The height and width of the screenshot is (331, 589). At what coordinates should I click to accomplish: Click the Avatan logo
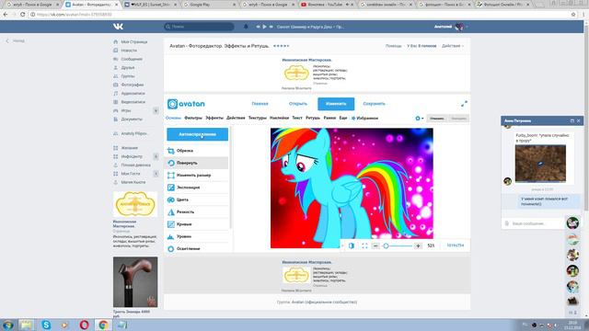(x=186, y=104)
